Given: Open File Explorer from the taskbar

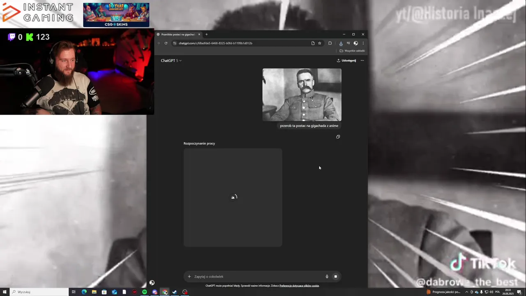Looking at the screenshot, I should 94,292.
